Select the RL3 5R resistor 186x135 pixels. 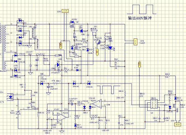tap(117, 61)
